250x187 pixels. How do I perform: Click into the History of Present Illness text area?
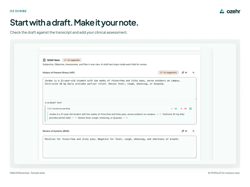click(120, 88)
